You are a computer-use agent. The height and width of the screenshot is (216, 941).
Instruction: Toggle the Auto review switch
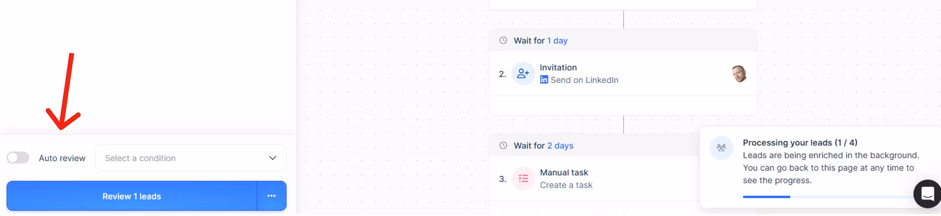[x=18, y=158]
